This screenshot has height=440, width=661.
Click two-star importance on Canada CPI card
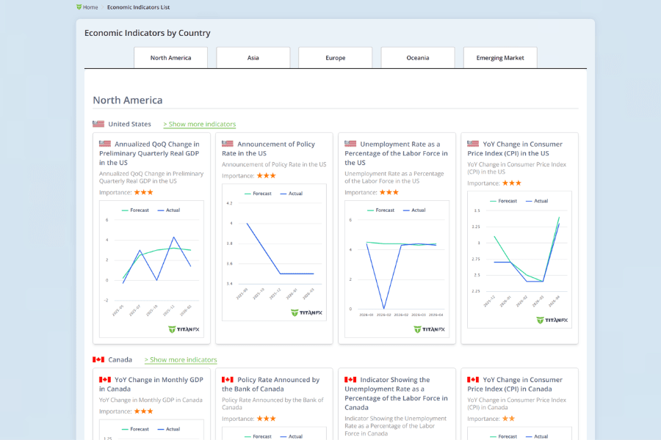pos(508,419)
